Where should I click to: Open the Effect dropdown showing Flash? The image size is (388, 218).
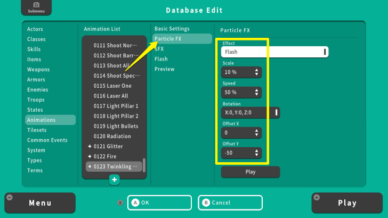[274, 52]
